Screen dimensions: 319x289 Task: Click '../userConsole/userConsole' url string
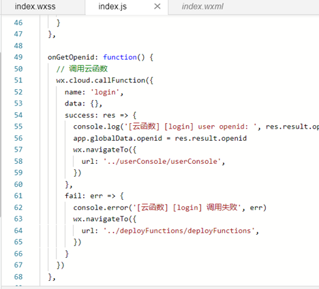[x=162, y=161]
